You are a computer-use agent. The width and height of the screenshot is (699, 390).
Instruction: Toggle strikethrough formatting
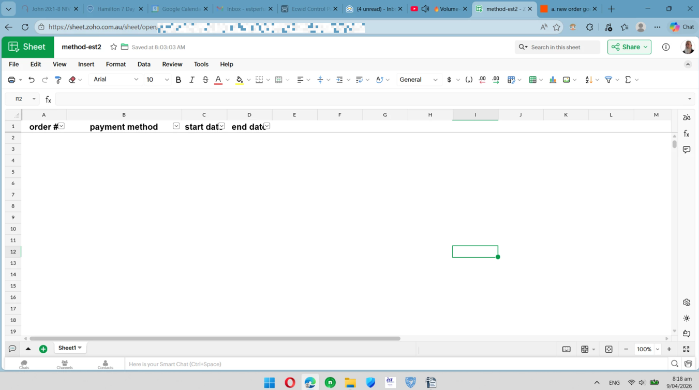coord(205,80)
